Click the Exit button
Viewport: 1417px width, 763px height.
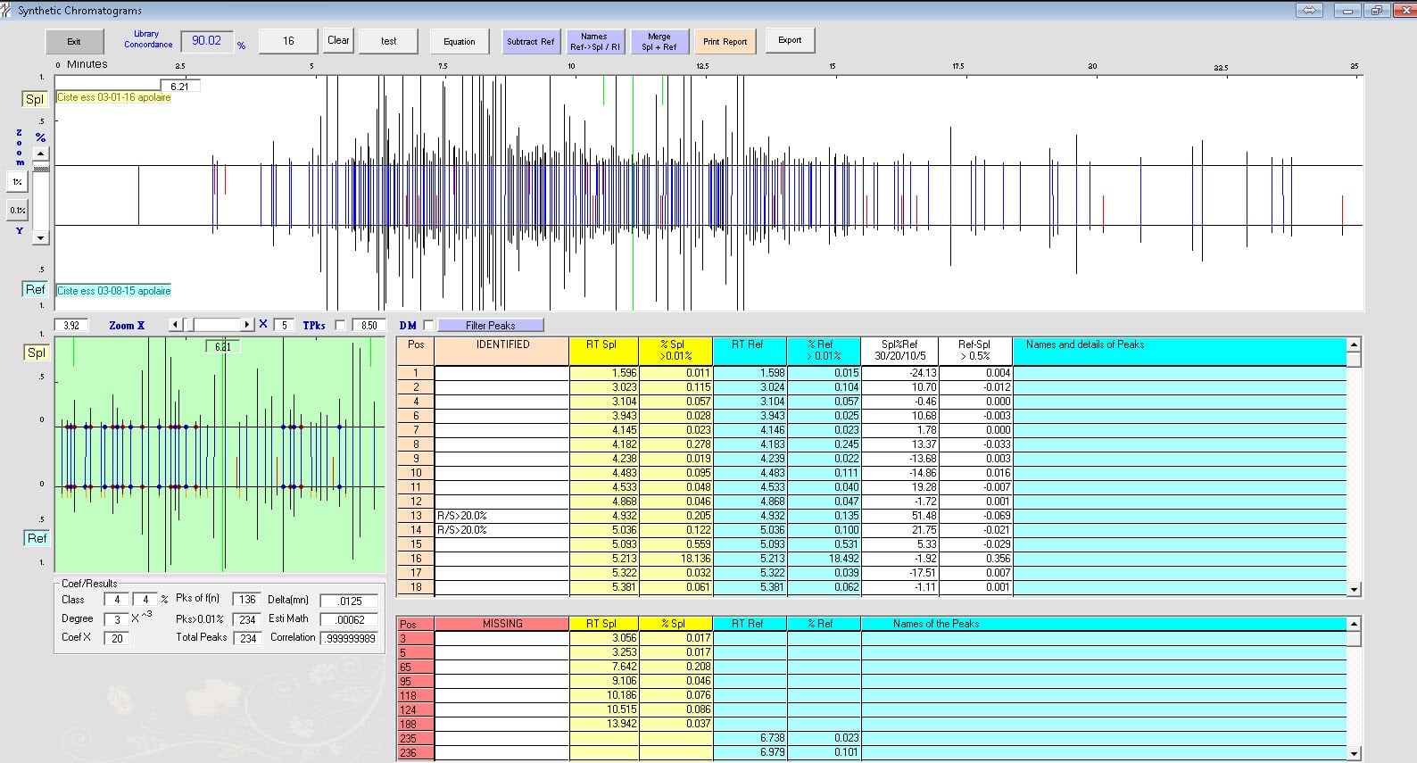(74, 41)
